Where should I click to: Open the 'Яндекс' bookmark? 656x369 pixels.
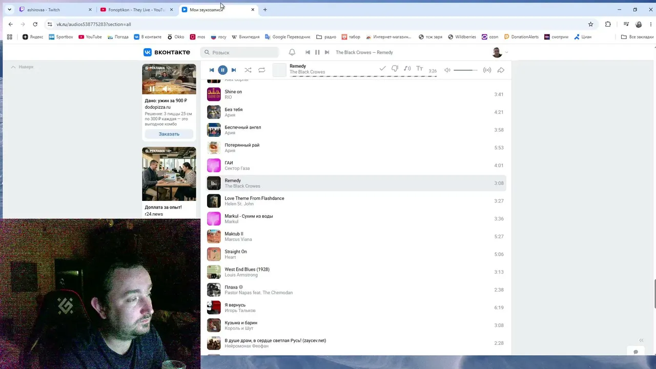tap(33, 37)
